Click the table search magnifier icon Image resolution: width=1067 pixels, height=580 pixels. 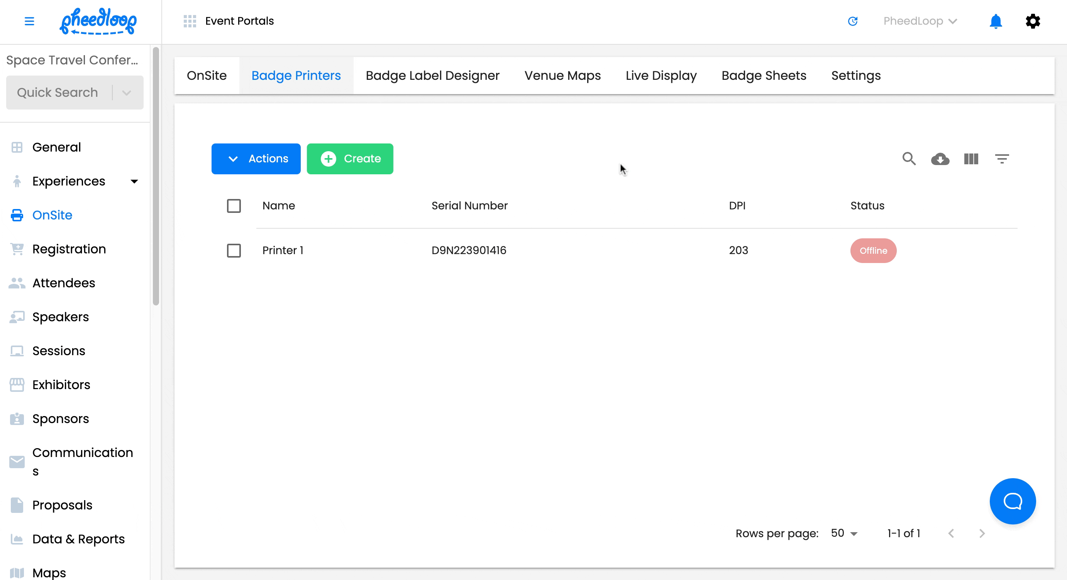[909, 159]
